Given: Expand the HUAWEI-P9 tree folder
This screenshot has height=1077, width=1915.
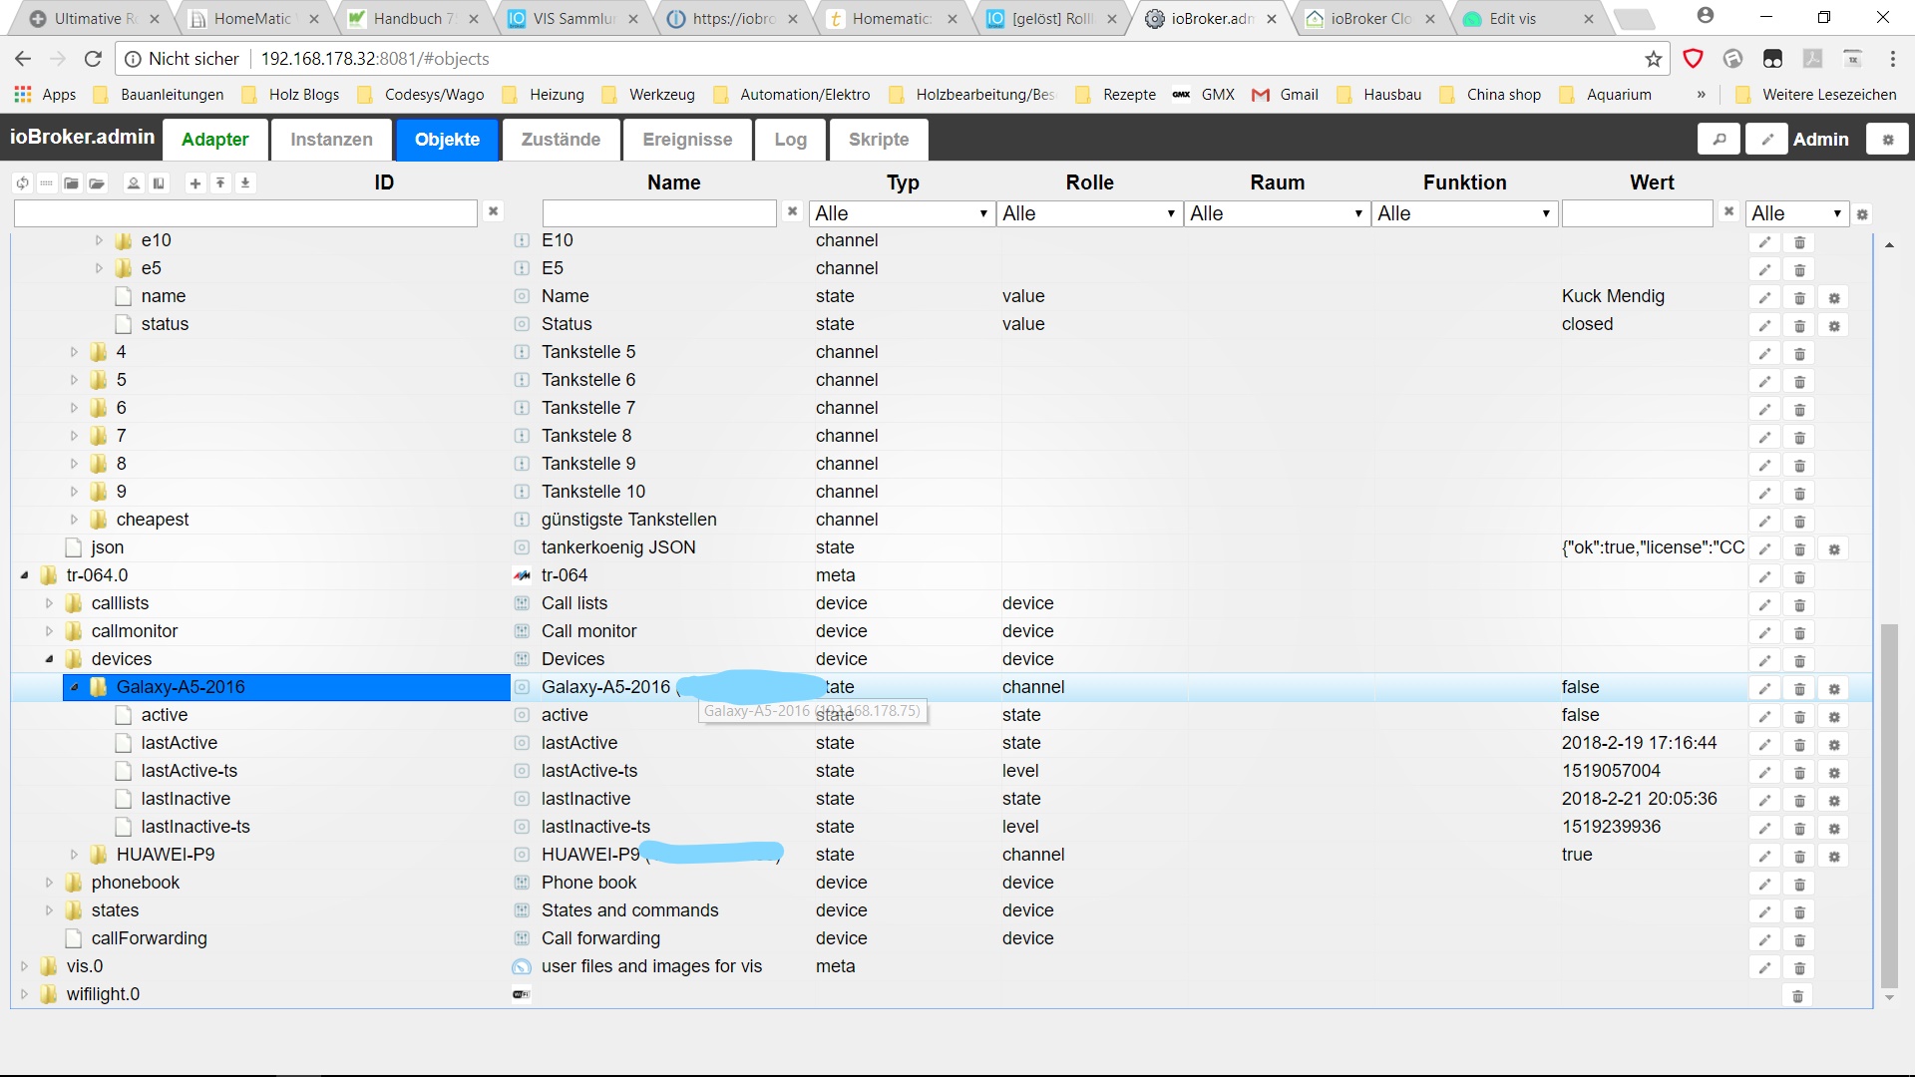Looking at the screenshot, I should pyautogui.click(x=74, y=855).
